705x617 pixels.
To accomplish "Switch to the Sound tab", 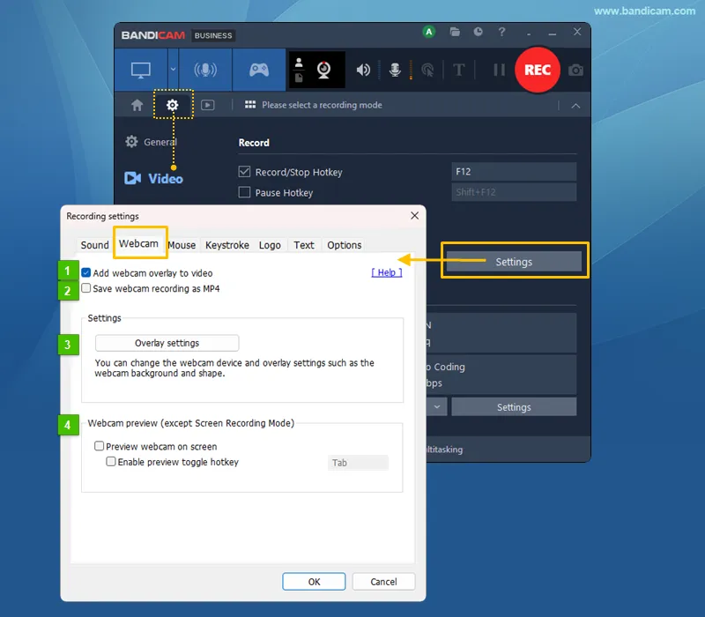I will 94,245.
